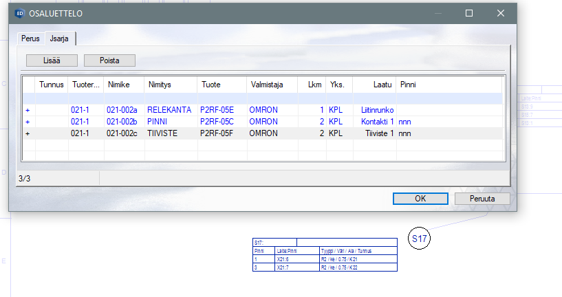Maximize the OSALUETTELO window
Image resolution: width=562 pixels, height=297 pixels.
coord(469,13)
